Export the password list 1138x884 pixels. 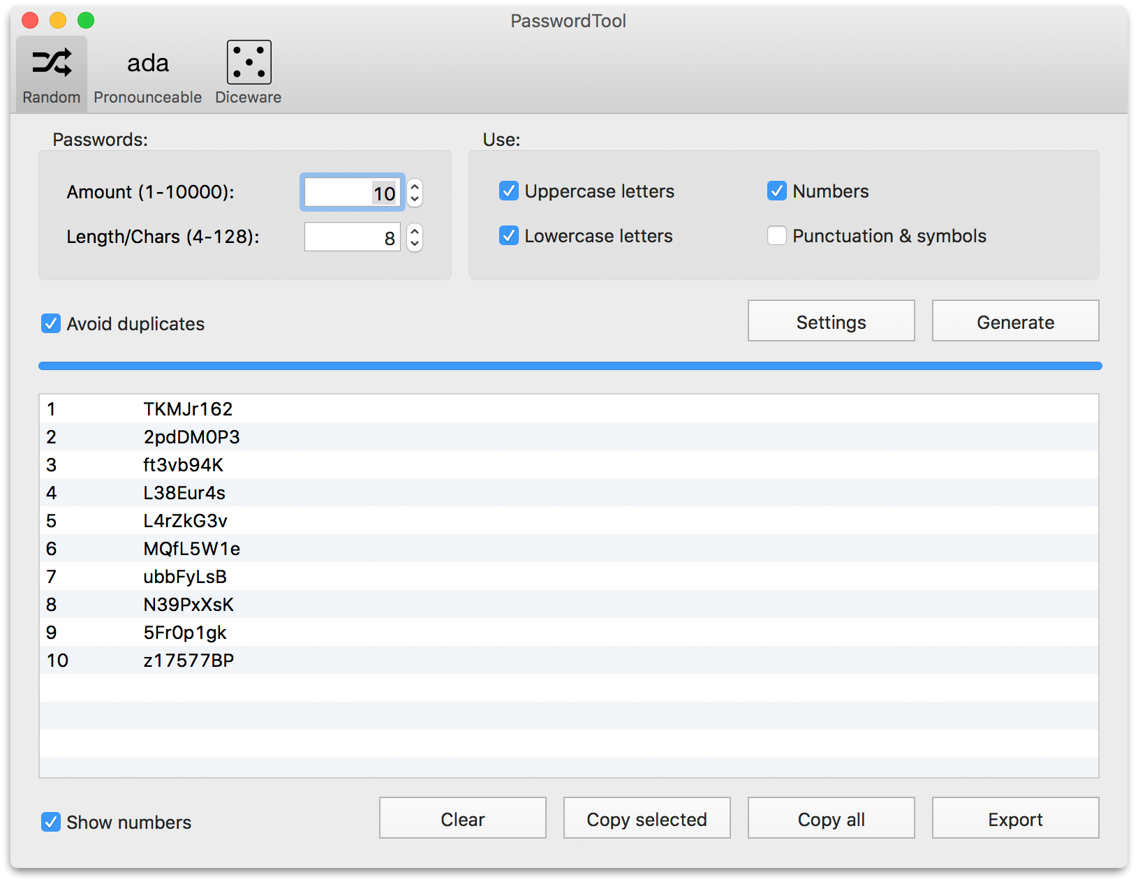click(1015, 818)
